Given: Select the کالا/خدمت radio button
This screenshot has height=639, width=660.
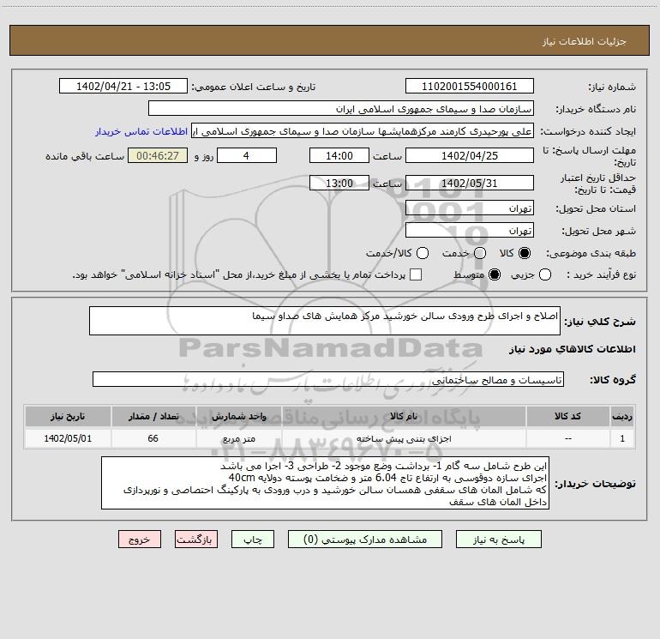Looking at the screenshot, I should point(423,253).
